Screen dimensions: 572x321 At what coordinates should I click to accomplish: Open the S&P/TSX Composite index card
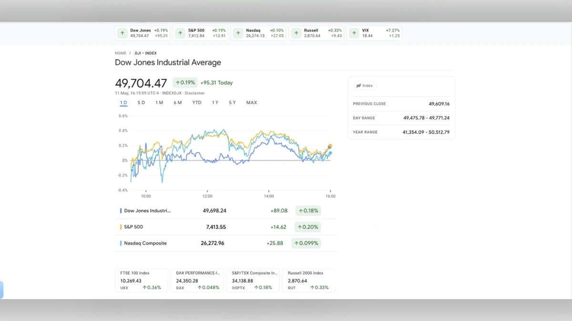tap(253, 281)
